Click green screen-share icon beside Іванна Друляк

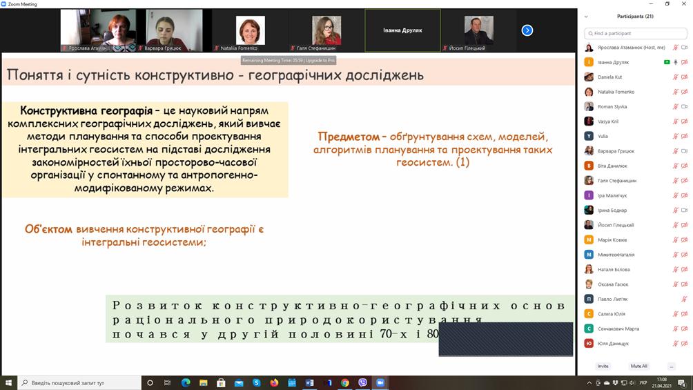point(666,62)
